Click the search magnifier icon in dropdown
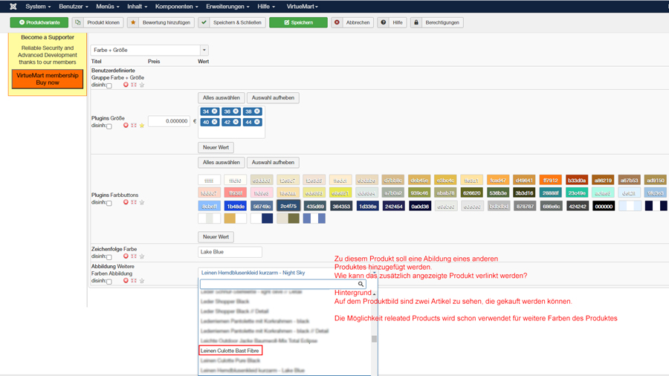This screenshot has height=376, width=669. (x=361, y=284)
